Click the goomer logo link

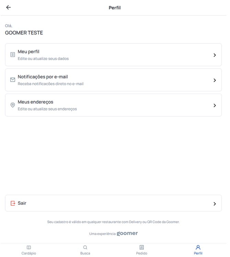(x=127, y=233)
